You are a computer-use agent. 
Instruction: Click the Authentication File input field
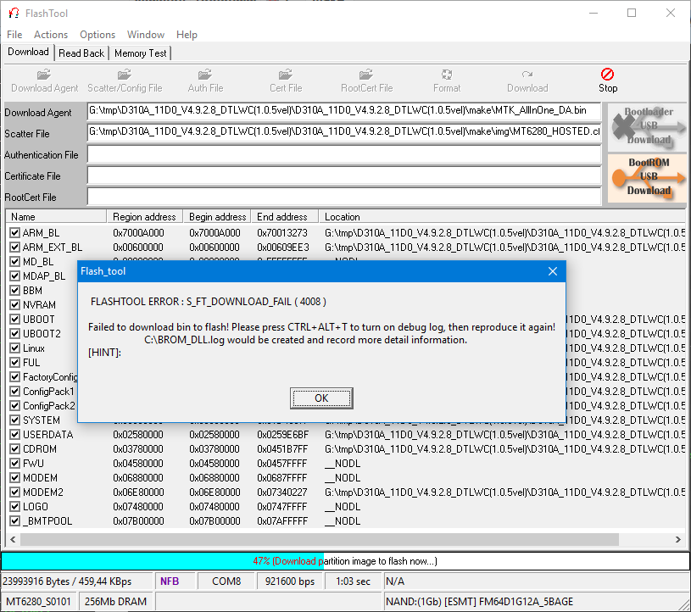[343, 154]
